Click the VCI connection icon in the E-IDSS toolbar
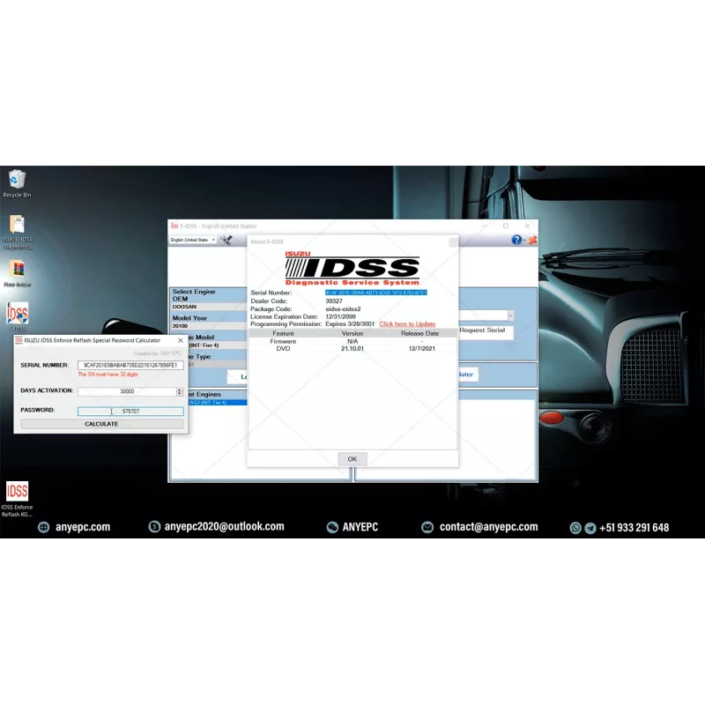 click(226, 241)
